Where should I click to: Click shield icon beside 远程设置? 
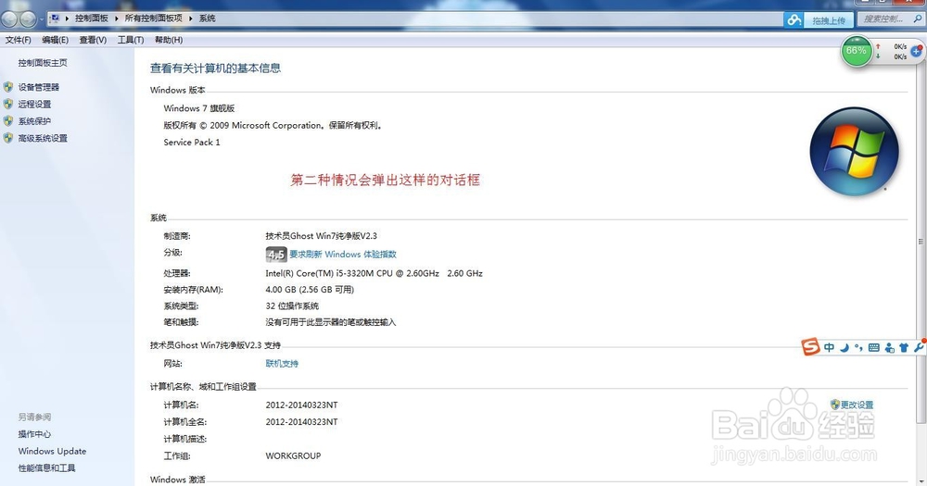pyautogui.click(x=7, y=105)
